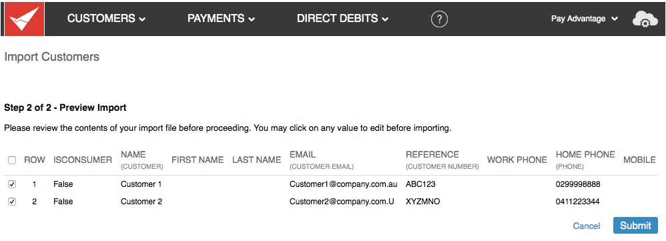The image size is (666, 241).
Task: Click the False value in row 2
Action: pos(63,202)
